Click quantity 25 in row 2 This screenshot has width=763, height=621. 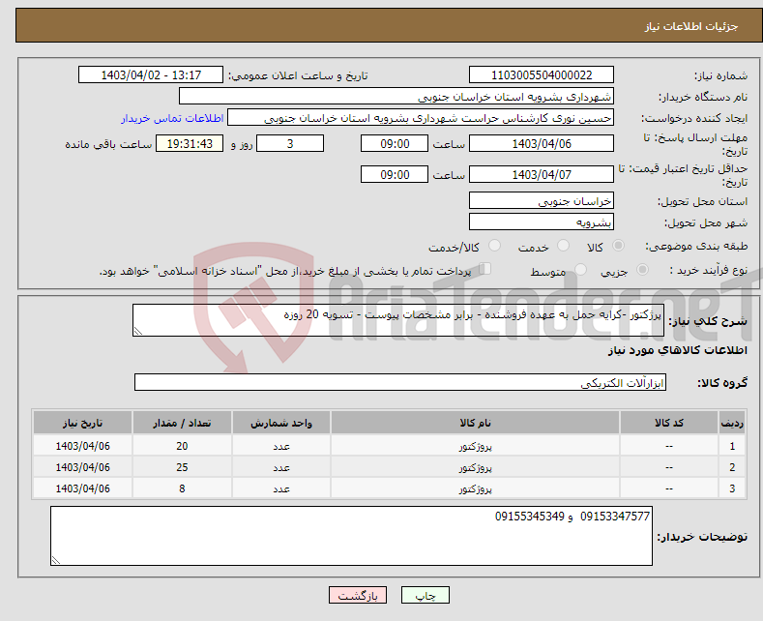click(x=182, y=468)
